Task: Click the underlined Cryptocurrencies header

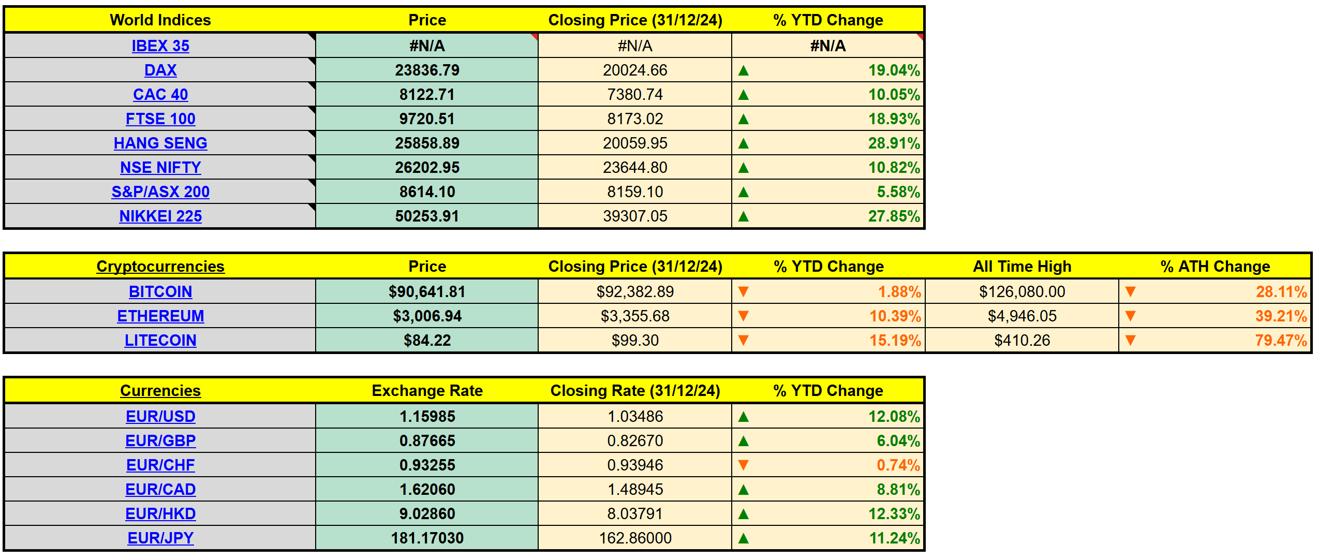Action: [x=160, y=267]
